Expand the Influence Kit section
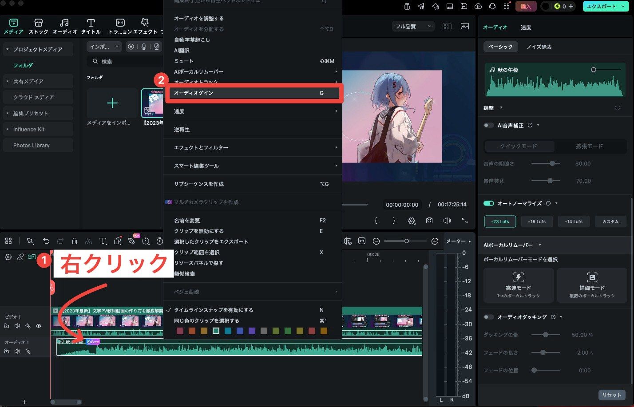The width and height of the screenshot is (634, 407). tap(8, 130)
